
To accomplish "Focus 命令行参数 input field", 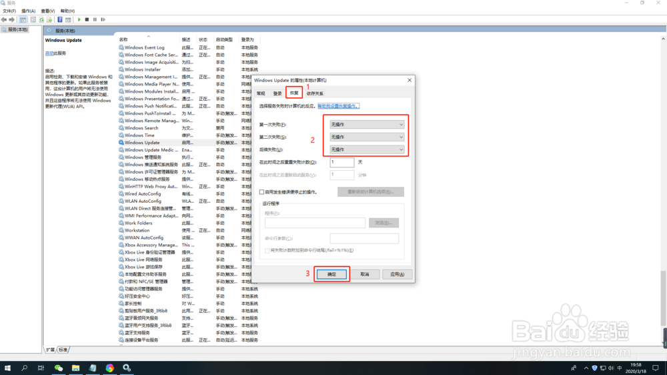I will coord(364,238).
